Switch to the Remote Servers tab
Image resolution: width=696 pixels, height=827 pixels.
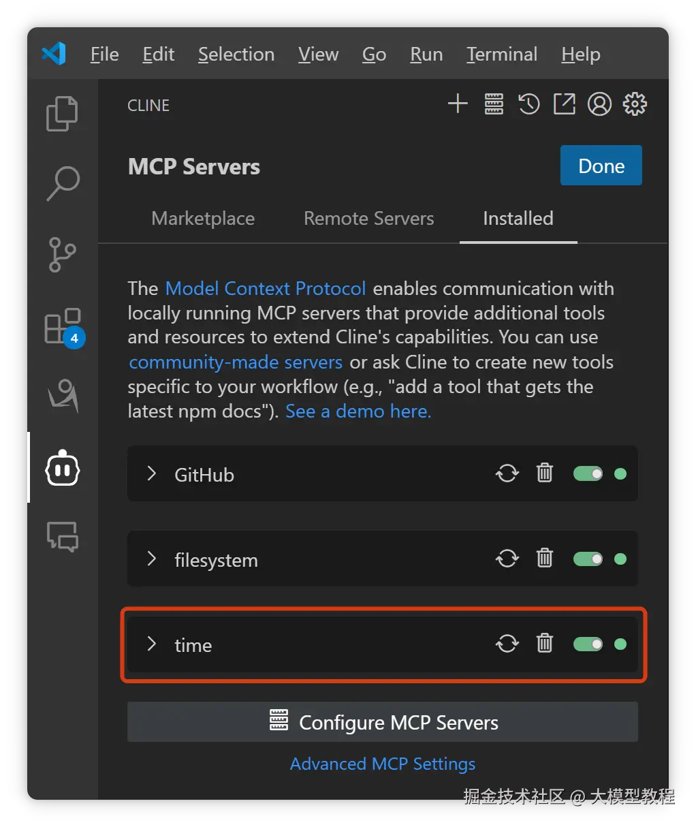point(368,218)
